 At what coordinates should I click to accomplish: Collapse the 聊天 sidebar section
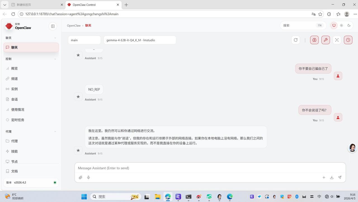click(x=55, y=38)
